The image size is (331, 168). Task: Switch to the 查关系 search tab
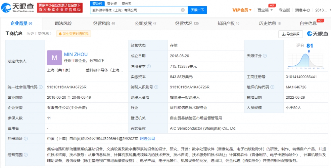point(126,3)
